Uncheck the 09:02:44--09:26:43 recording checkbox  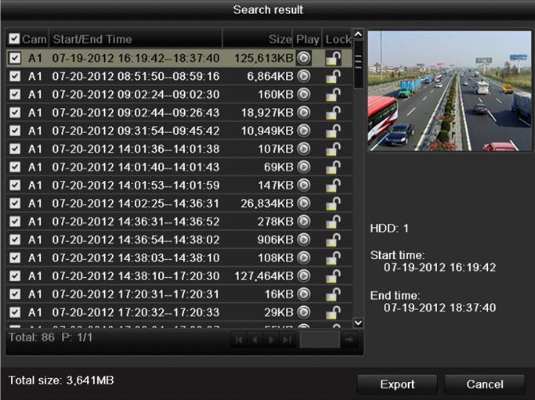[15, 113]
